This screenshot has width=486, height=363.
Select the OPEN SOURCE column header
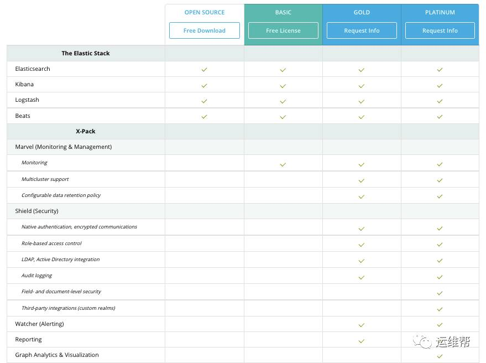click(x=204, y=12)
